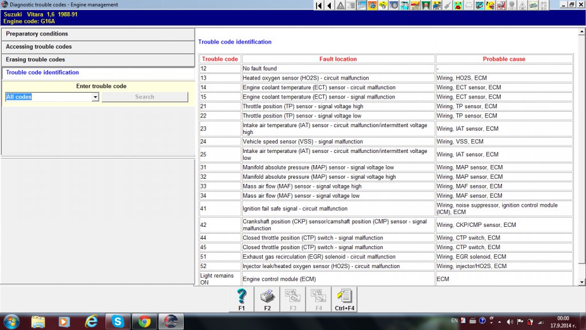Viewport: 586px width, 330px height.
Task: Select the Trouble code identification section
Action: 97,73
